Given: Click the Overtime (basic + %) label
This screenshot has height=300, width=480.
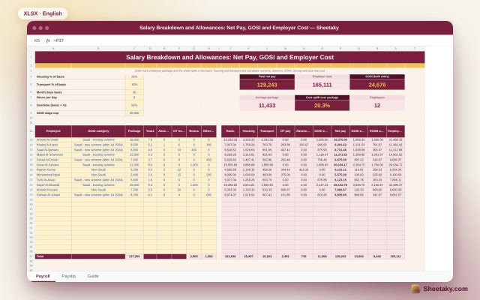Looking at the screenshot, I should 80,105.
